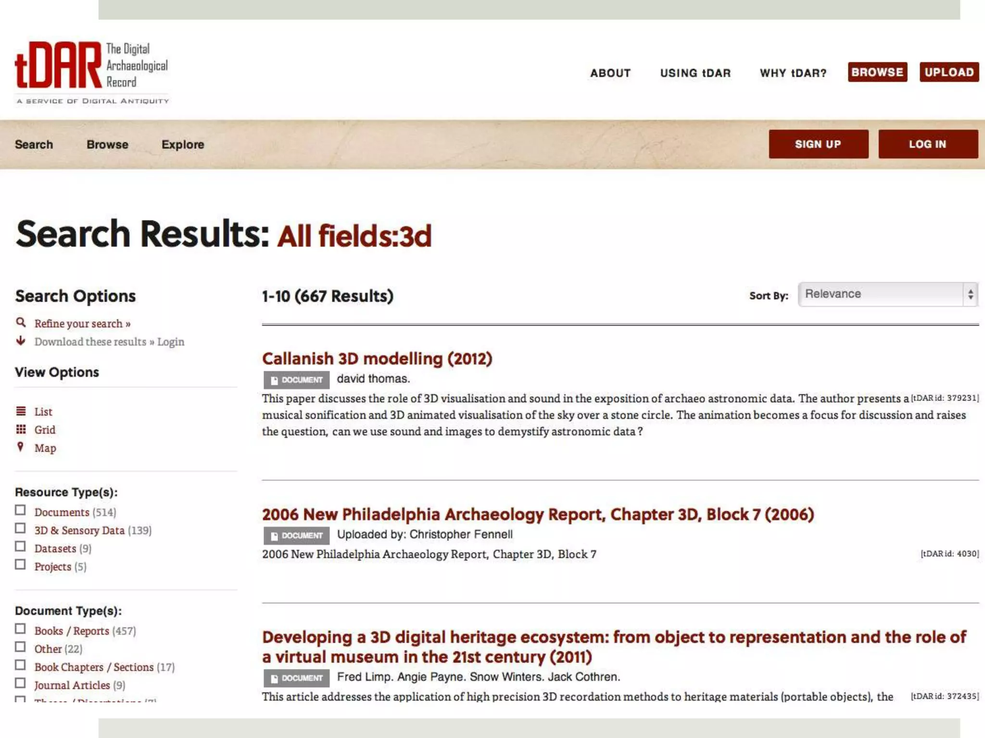Image resolution: width=985 pixels, height=738 pixels.
Task: Select the Grid view icon
Action: click(x=21, y=429)
